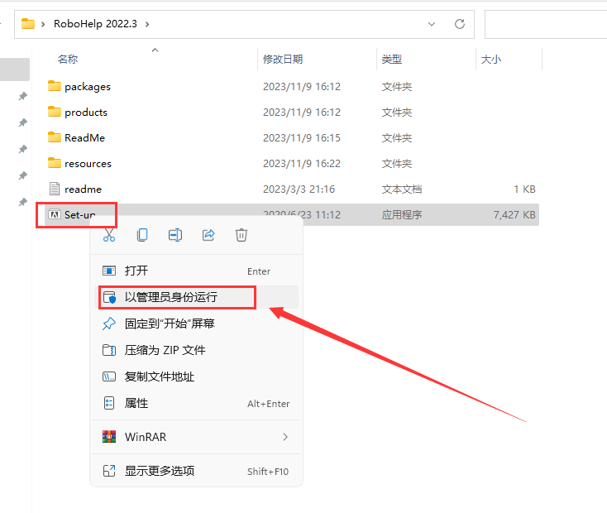The width and height of the screenshot is (607, 513).
Task: Click the ReadMe folder icon
Action: tap(55, 137)
